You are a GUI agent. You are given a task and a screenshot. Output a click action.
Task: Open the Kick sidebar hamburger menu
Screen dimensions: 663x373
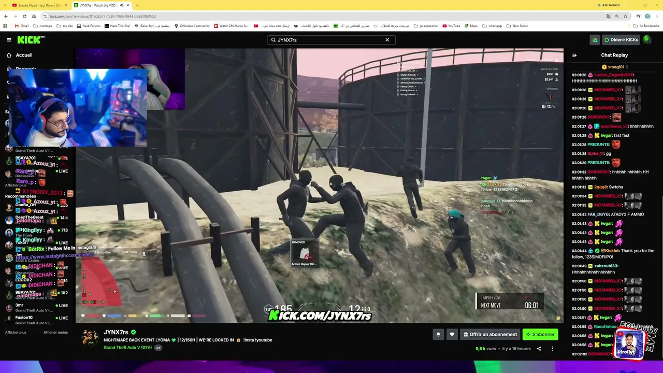pyautogui.click(x=9, y=40)
